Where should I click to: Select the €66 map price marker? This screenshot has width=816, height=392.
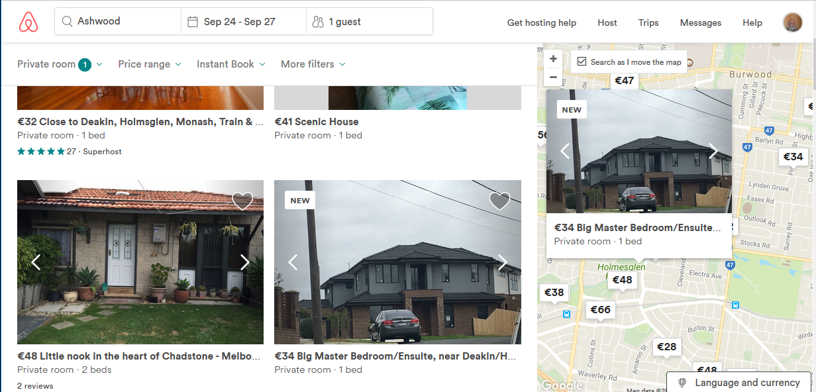(600, 310)
